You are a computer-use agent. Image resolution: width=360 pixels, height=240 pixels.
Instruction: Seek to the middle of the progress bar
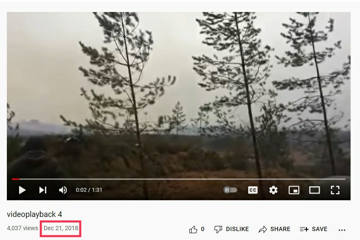pyautogui.click(x=179, y=179)
